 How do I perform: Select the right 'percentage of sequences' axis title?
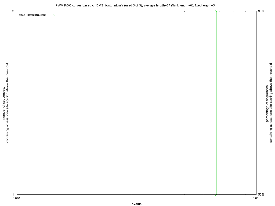269,103
